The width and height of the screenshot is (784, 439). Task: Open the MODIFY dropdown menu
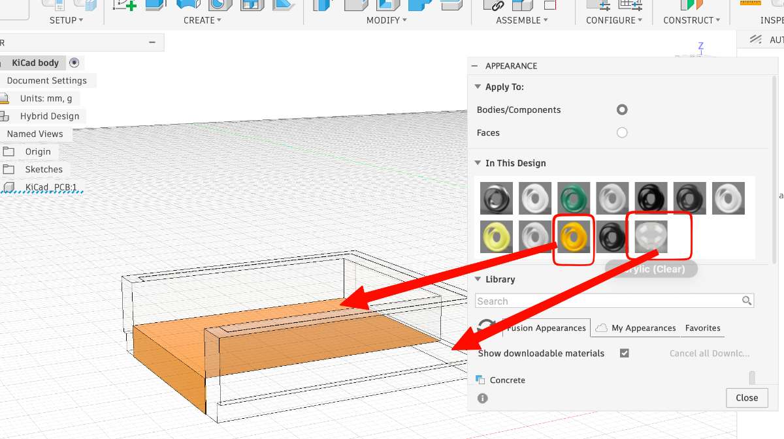[x=386, y=20]
